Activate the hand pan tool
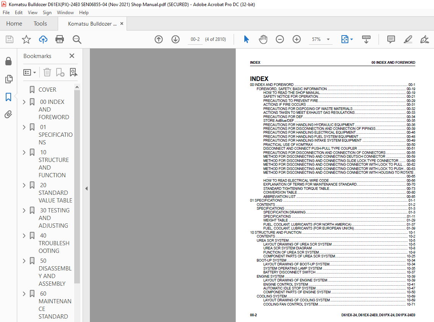This screenshot has width=434, height=322. point(263,39)
